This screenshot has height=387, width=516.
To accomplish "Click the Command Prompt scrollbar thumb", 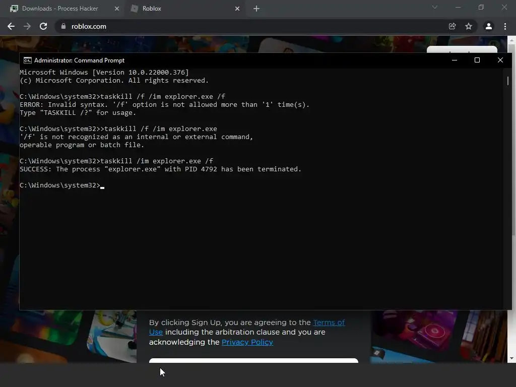I will click(508, 81).
